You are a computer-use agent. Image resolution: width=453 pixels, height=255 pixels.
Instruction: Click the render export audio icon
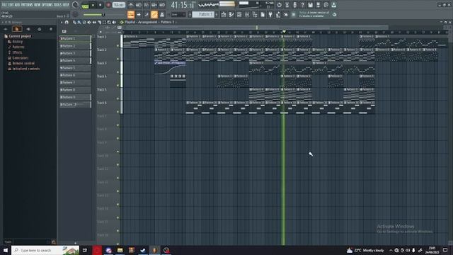point(318,5)
